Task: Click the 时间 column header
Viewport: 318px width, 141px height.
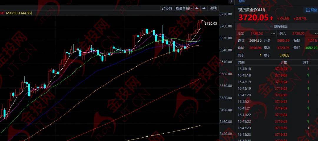Action: click(241, 63)
